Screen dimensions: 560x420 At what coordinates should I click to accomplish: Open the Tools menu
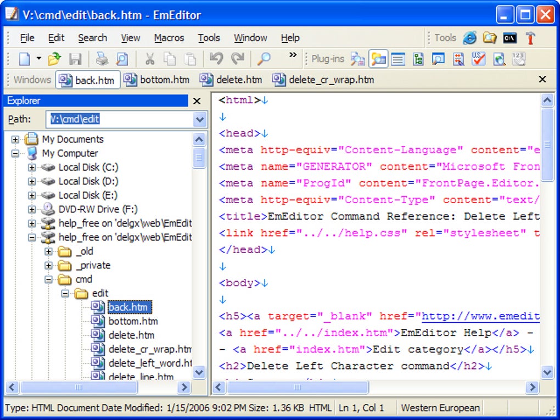[209, 38]
